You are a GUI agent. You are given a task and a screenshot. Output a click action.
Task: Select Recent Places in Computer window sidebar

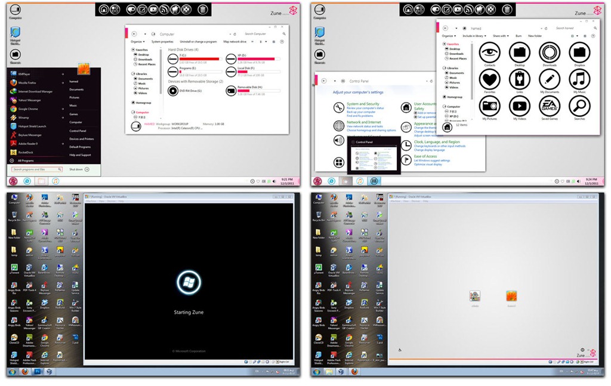pos(147,64)
